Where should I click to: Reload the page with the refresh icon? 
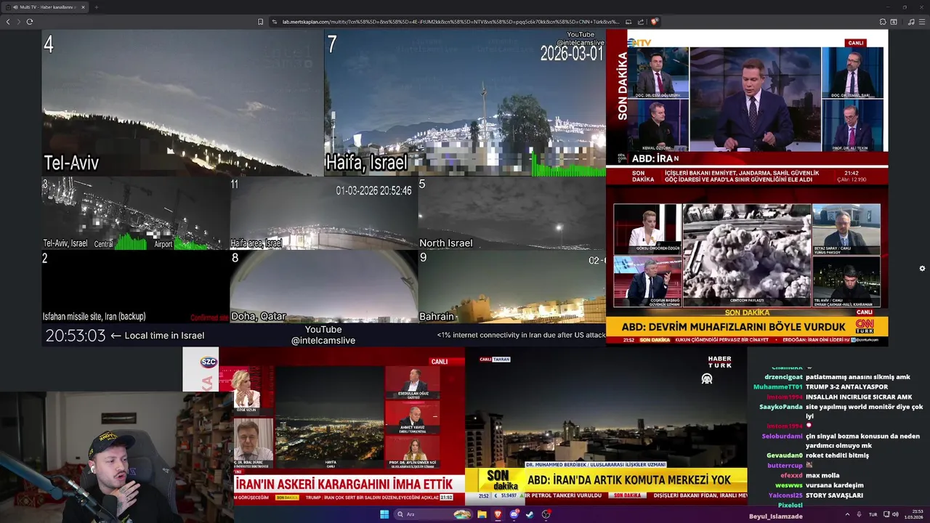[30, 22]
